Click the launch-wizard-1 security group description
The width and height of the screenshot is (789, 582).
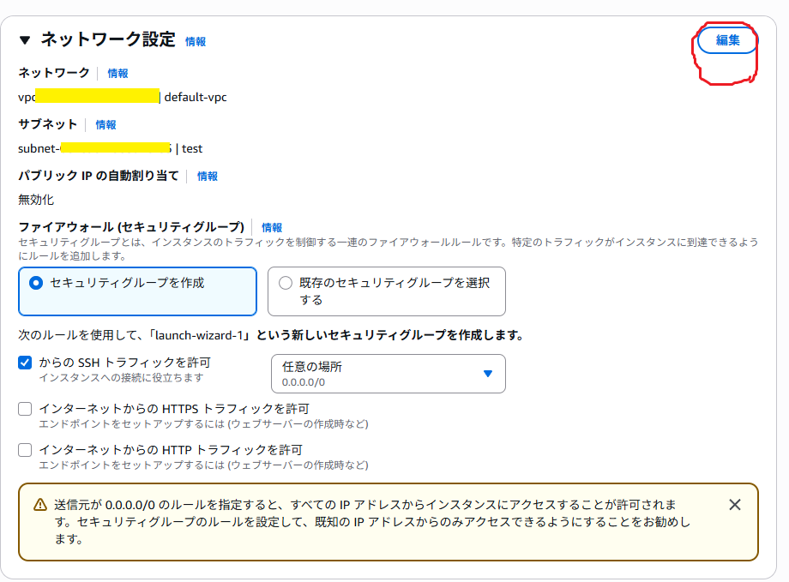pos(270,334)
